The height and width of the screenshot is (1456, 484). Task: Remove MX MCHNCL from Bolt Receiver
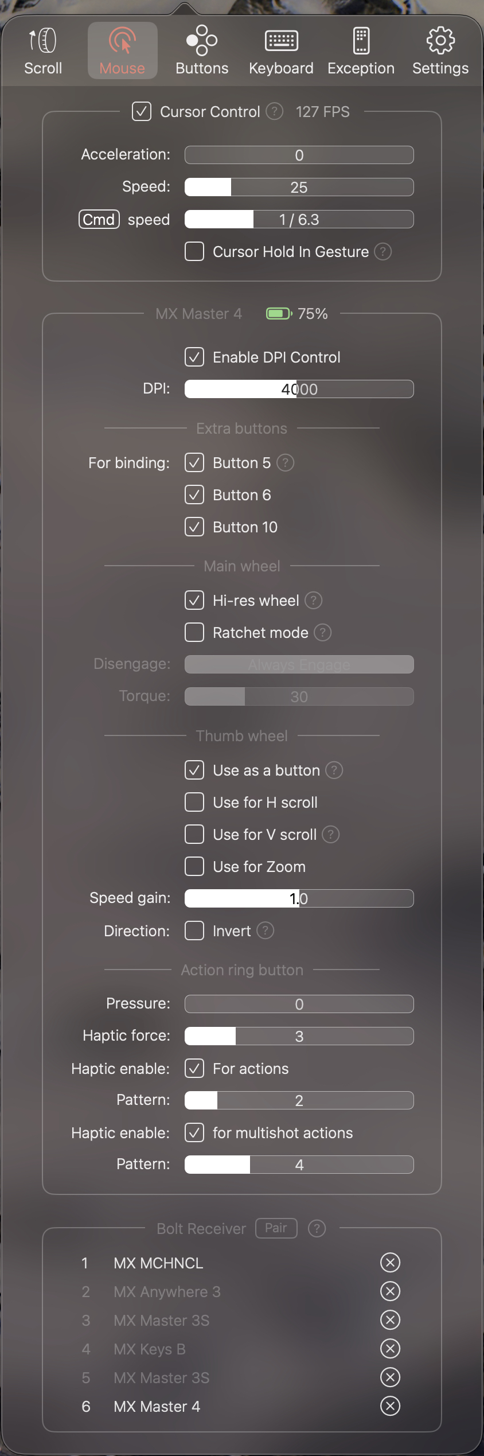390,1262
